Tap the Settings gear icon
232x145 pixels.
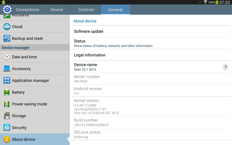click(7, 9)
